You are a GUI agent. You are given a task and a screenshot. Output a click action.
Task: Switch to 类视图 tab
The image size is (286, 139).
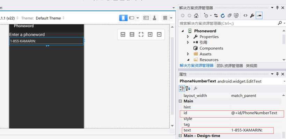click(251, 66)
